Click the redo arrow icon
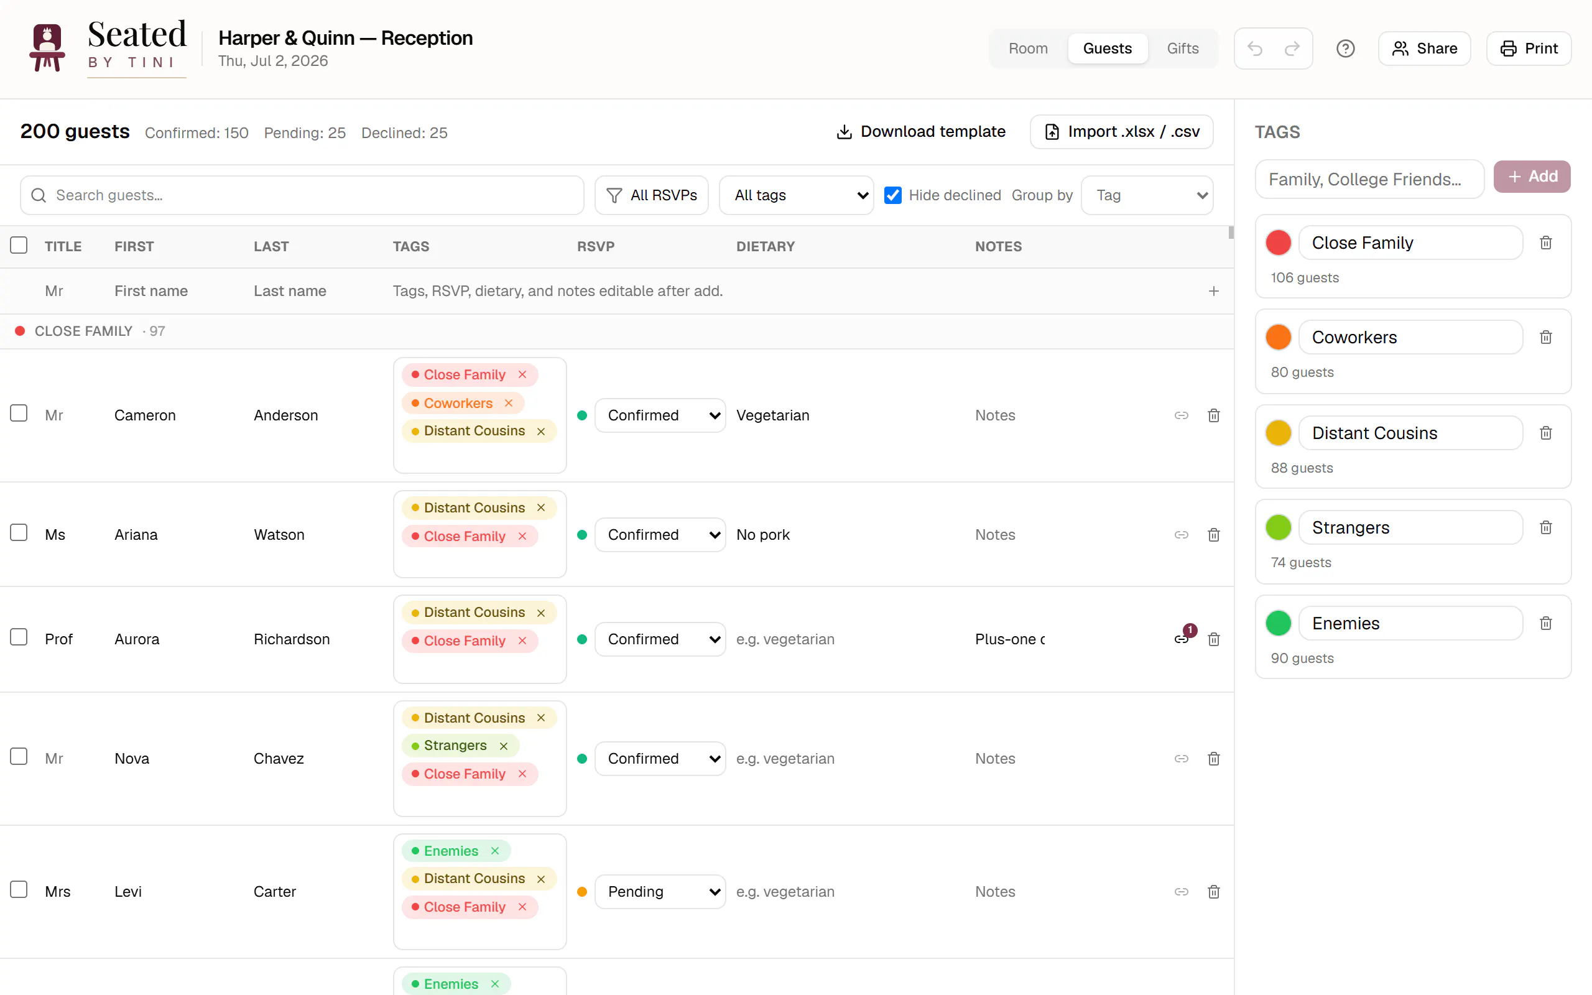 pyautogui.click(x=1292, y=49)
